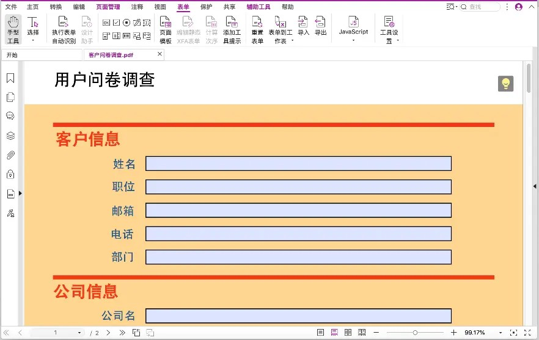The height and width of the screenshot is (340, 539).
Task: Expand the right side panel arrow
Action: tap(535, 186)
